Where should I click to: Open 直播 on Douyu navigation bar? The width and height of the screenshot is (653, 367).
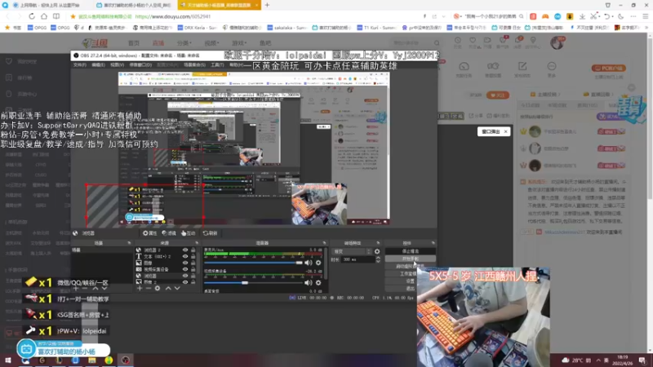[158, 43]
